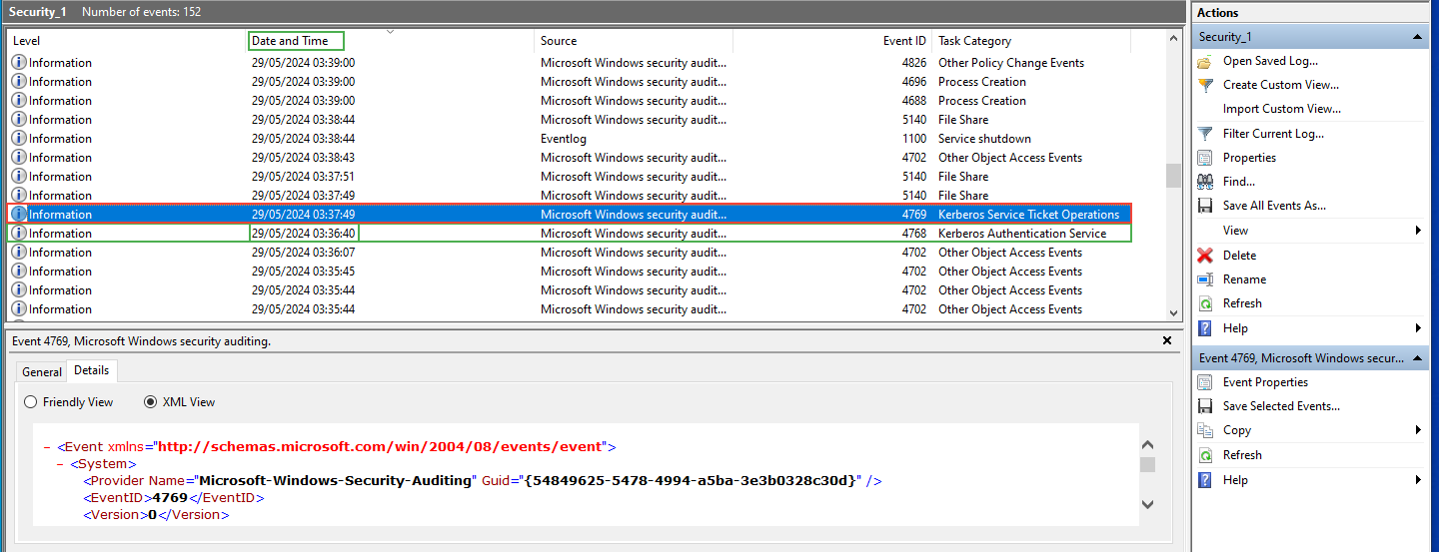Click the Provider Name XML line
The image size is (1439, 552).
point(482,481)
